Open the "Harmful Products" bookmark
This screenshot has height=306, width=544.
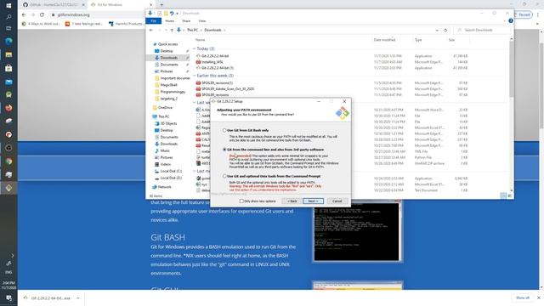pyautogui.click(x=127, y=24)
